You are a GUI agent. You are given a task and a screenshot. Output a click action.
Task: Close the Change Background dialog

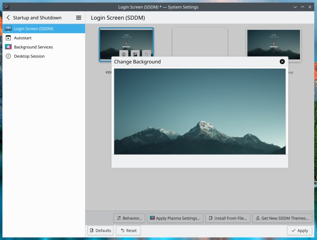[282, 62]
